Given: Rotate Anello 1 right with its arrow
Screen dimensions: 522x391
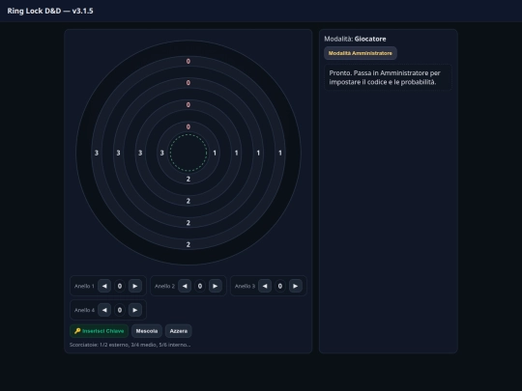Looking at the screenshot, I should 134,286.
